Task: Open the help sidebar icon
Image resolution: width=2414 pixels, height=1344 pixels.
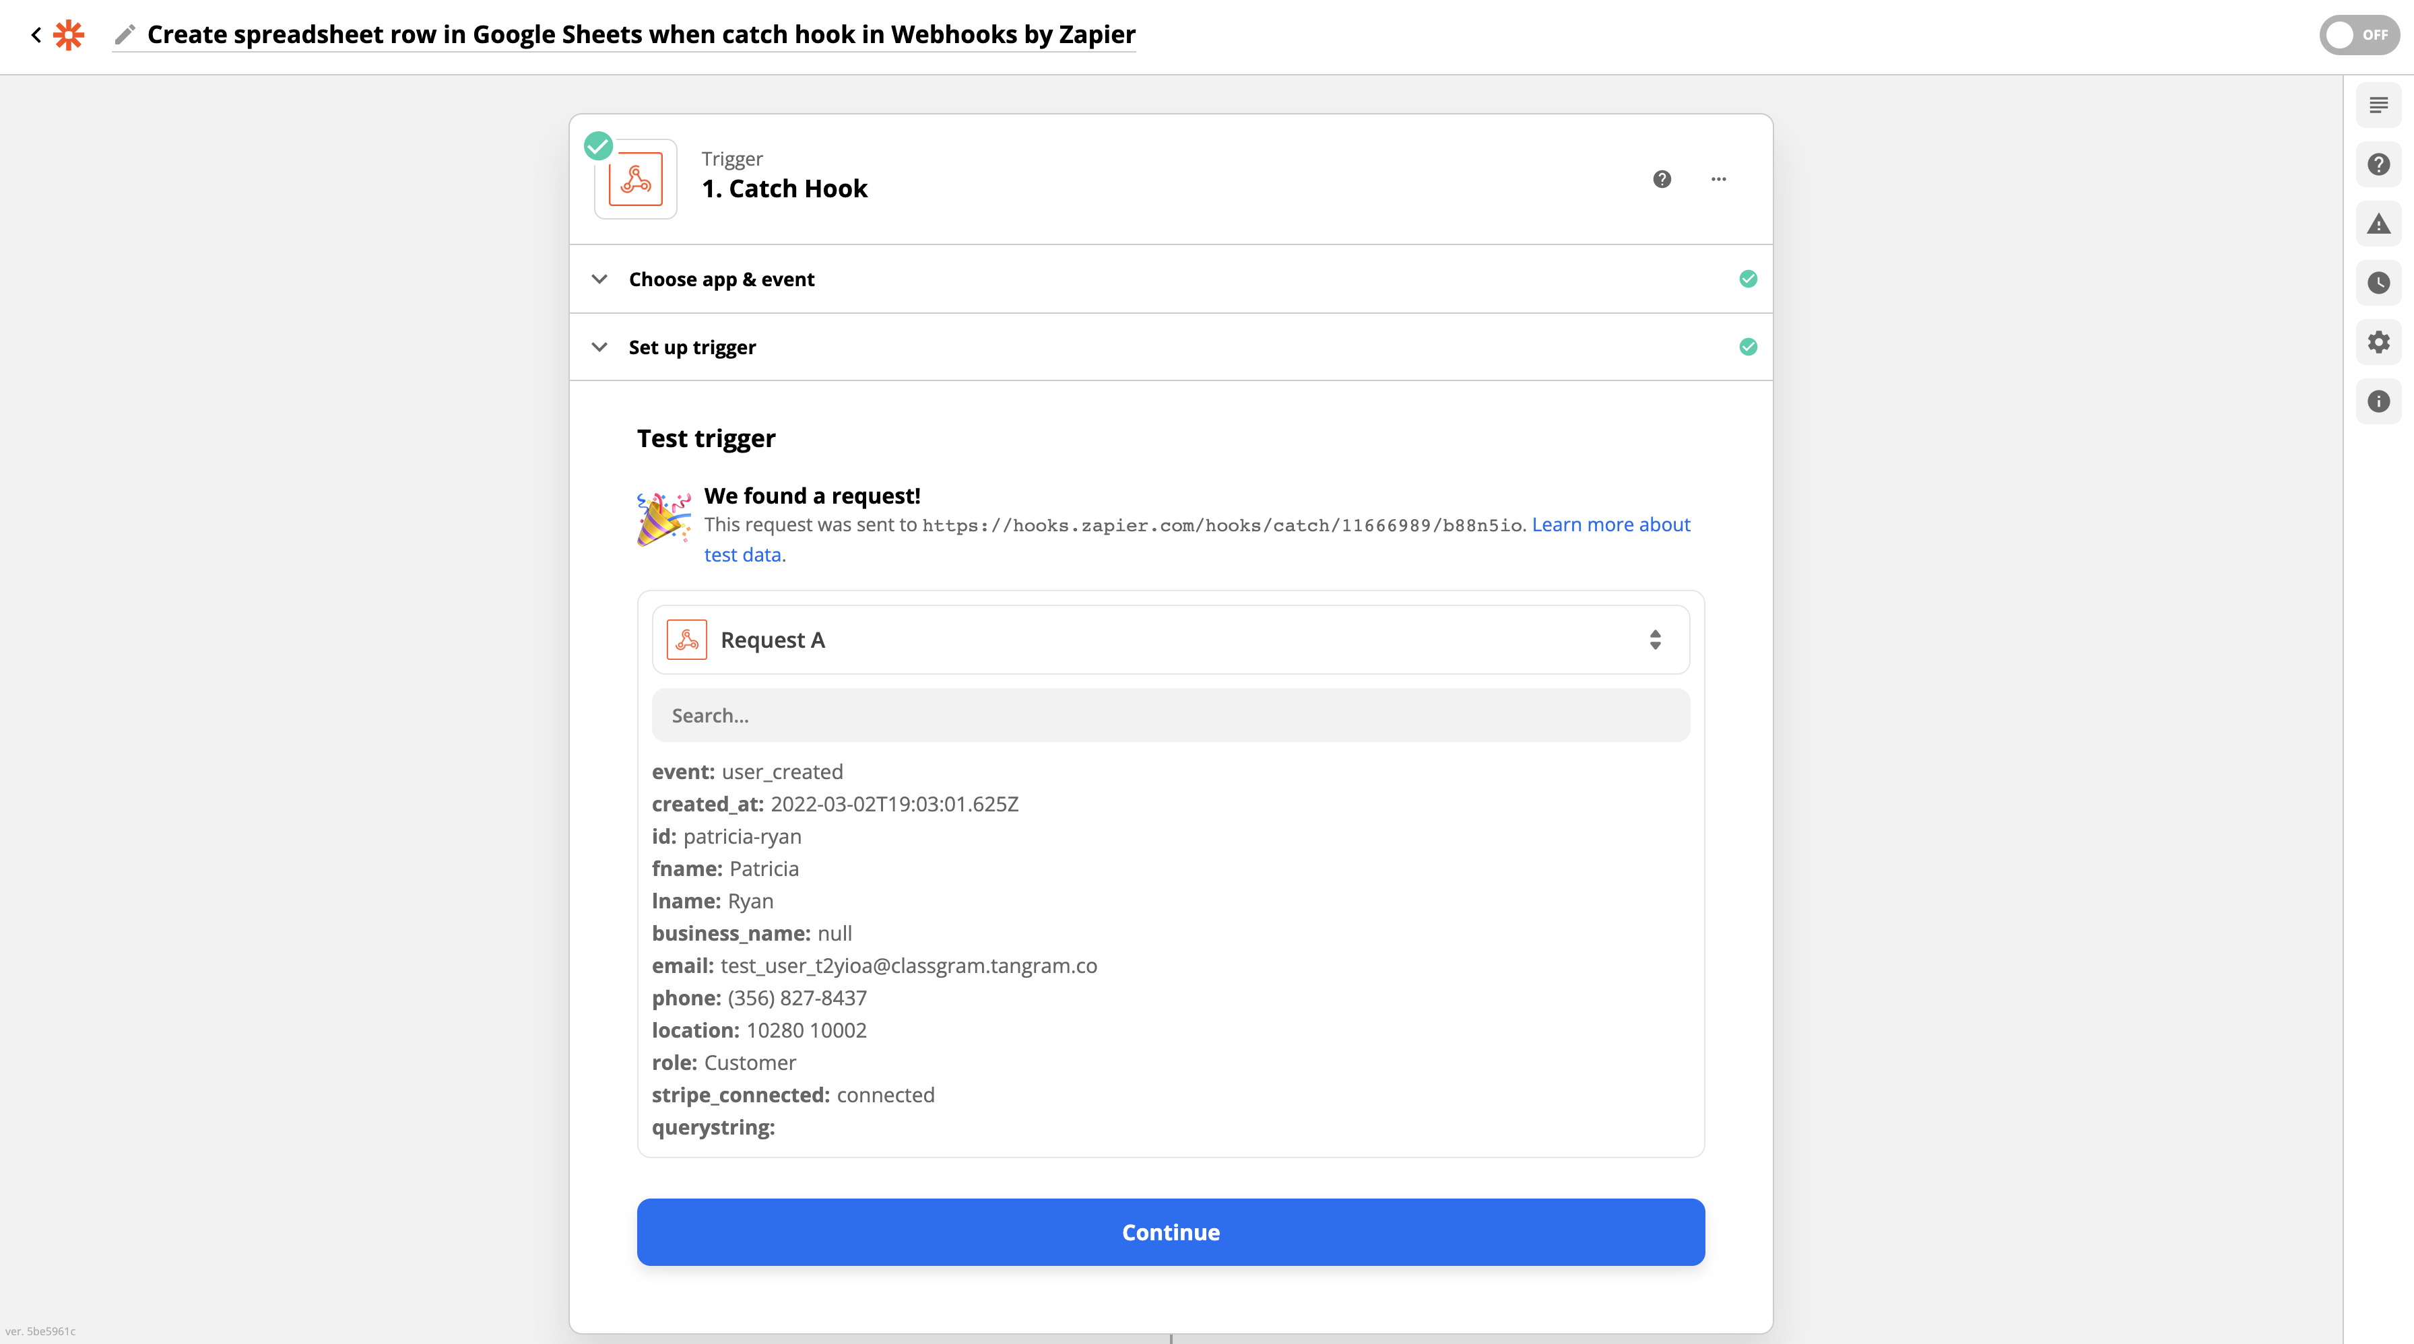Action: (2378, 165)
